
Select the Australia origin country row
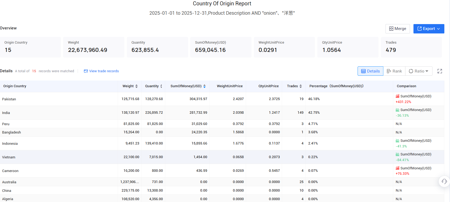coord(222,182)
